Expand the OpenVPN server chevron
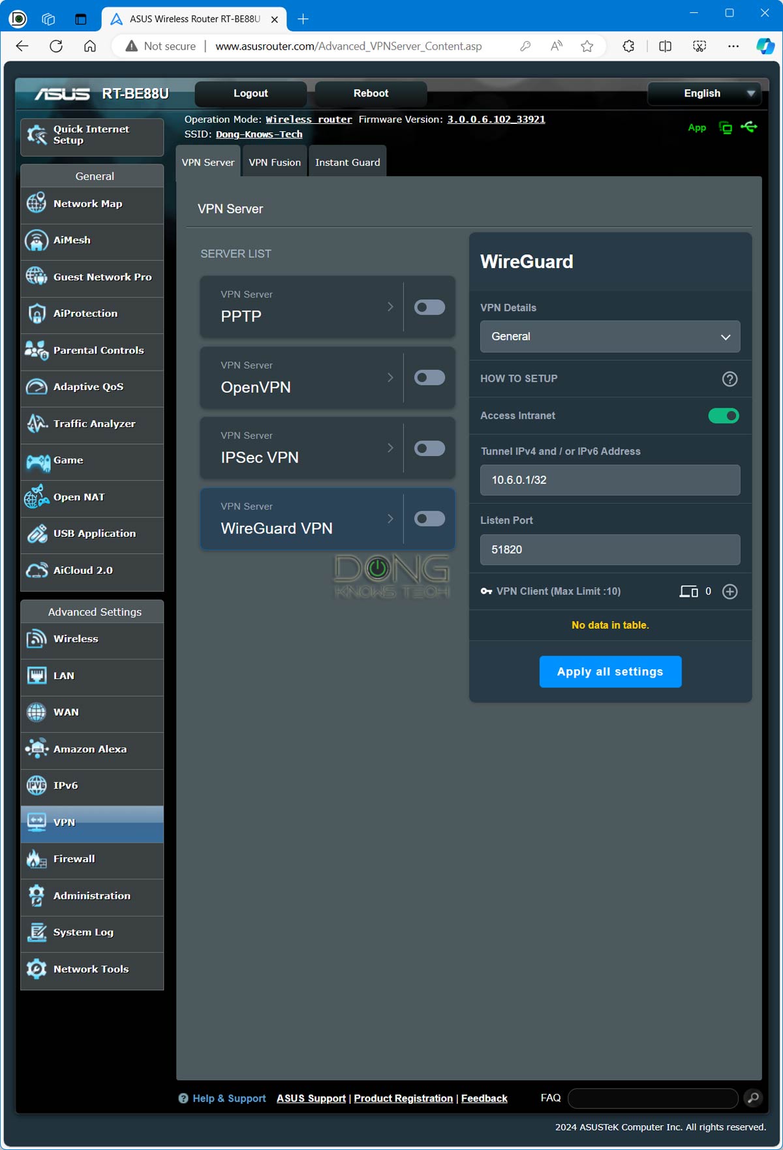 (x=390, y=377)
